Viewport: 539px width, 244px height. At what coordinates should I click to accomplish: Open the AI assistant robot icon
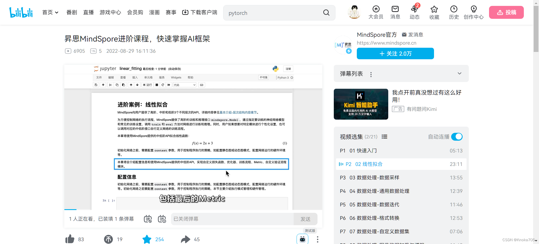coord(302,239)
